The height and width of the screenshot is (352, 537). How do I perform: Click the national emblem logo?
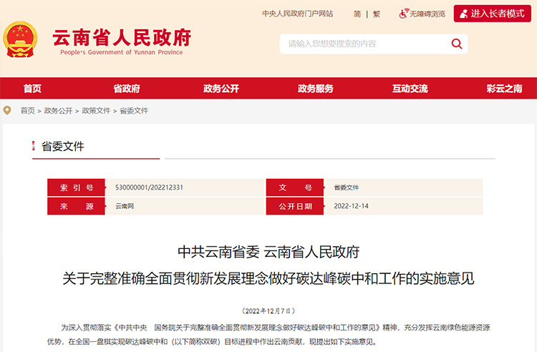coord(20,40)
